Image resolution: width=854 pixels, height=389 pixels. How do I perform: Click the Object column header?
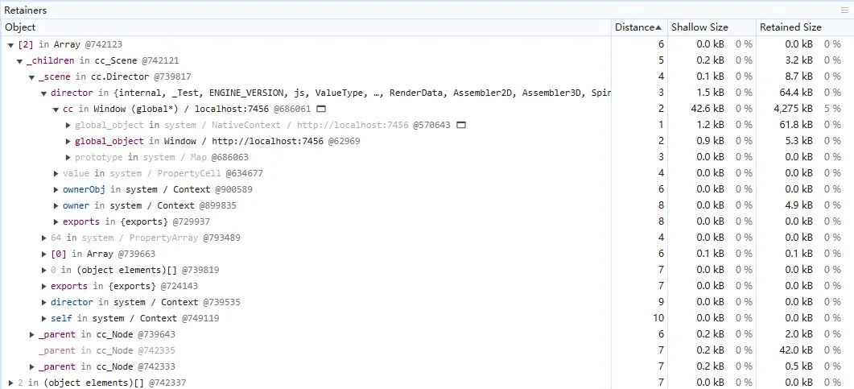click(x=20, y=27)
